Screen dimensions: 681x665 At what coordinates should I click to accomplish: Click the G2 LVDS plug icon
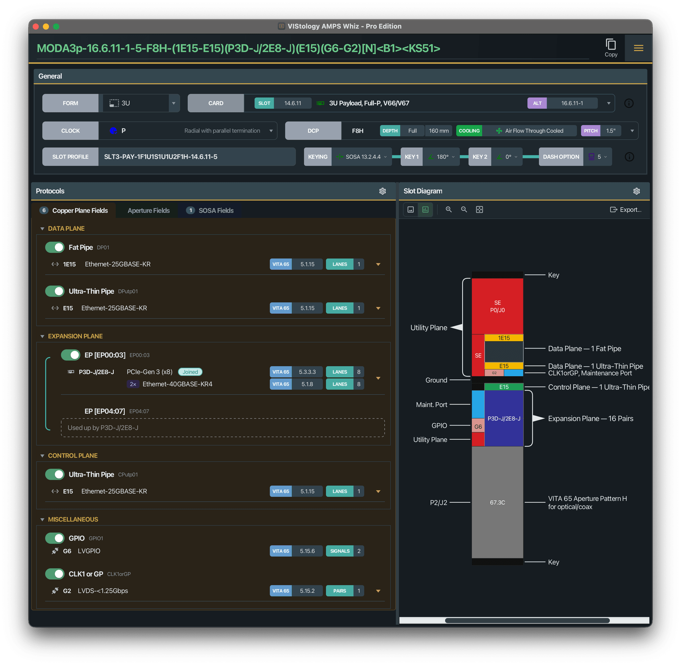[x=55, y=590]
